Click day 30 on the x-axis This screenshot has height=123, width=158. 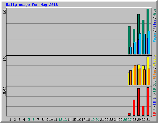(143, 120)
